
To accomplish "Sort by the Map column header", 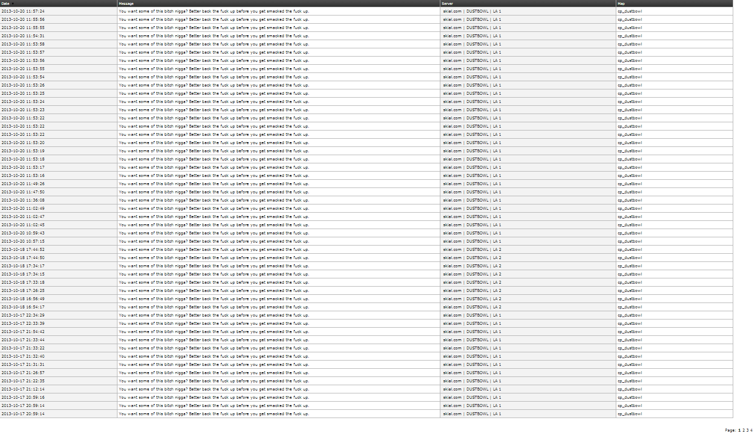I will 621,3.
